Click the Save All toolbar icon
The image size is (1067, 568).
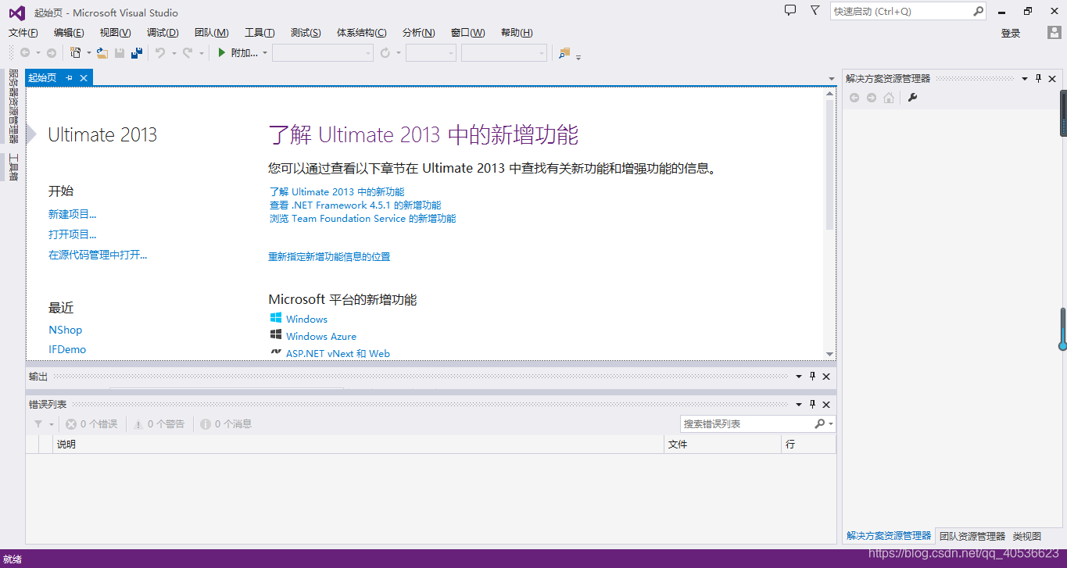point(137,53)
